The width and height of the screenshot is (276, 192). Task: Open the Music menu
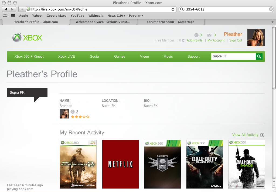pos(168,56)
